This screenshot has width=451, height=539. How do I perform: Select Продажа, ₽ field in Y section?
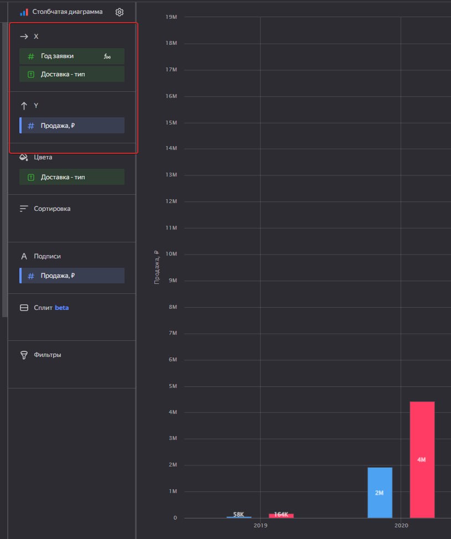coord(72,126)
